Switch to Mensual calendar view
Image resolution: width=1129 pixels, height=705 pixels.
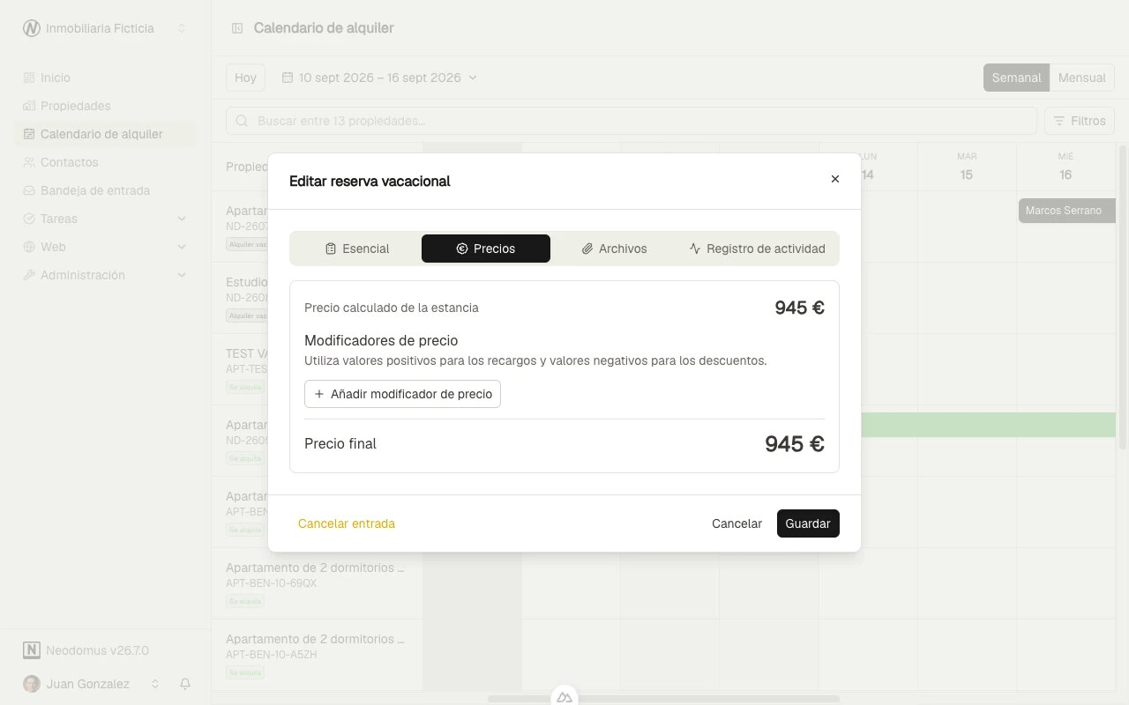tap(1081, 78)
